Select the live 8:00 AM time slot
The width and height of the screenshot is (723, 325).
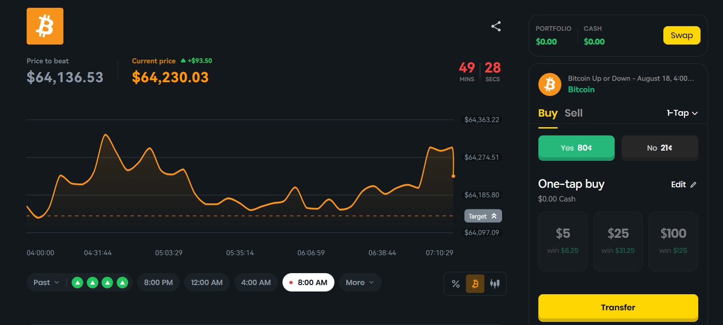click(308, 282)
